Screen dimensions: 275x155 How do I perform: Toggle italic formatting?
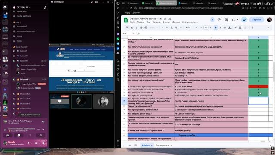pyautogui.click(x=220, y=28)
